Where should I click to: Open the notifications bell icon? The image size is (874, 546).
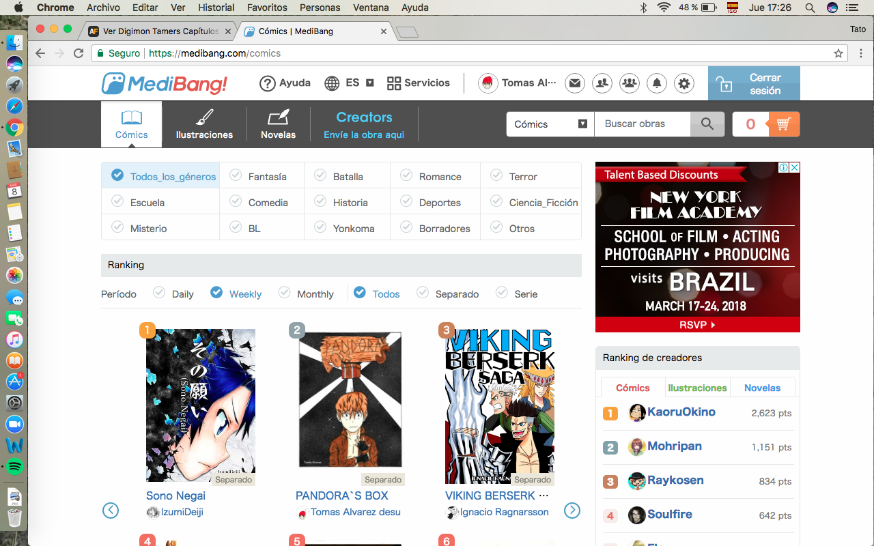point(657,83)
